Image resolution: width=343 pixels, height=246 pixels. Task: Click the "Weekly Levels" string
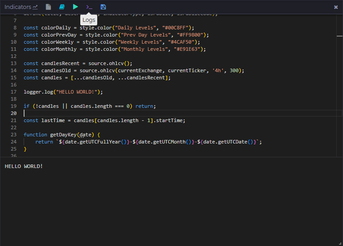141,42
